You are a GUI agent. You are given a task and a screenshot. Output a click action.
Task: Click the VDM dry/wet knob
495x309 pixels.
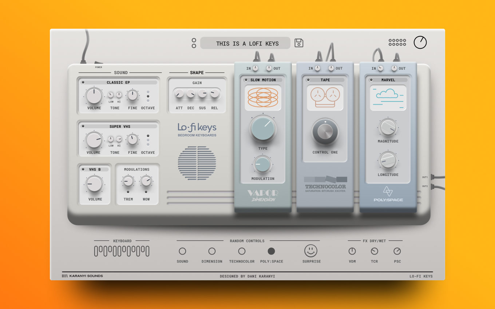tap(352, 251)
